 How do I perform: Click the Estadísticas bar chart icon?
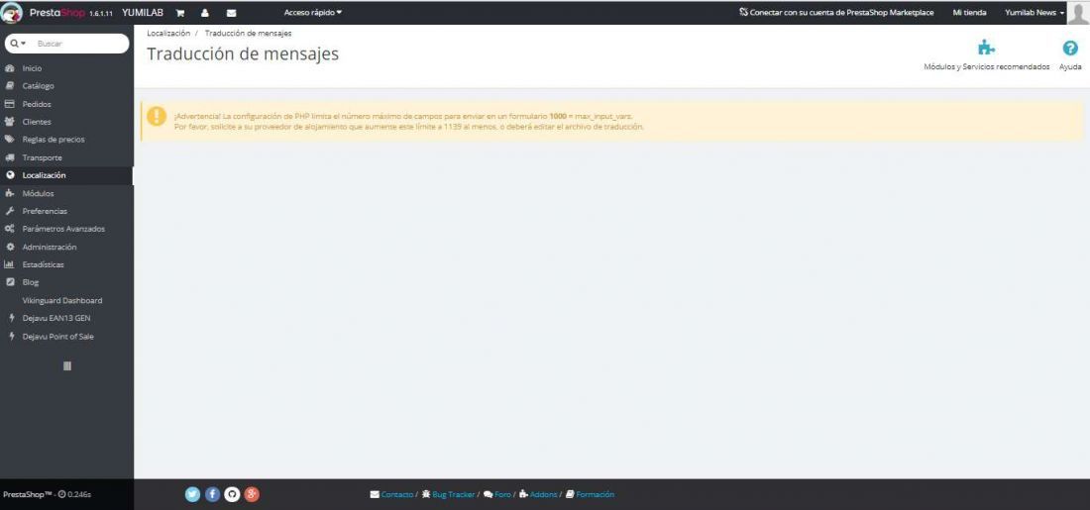10,264
